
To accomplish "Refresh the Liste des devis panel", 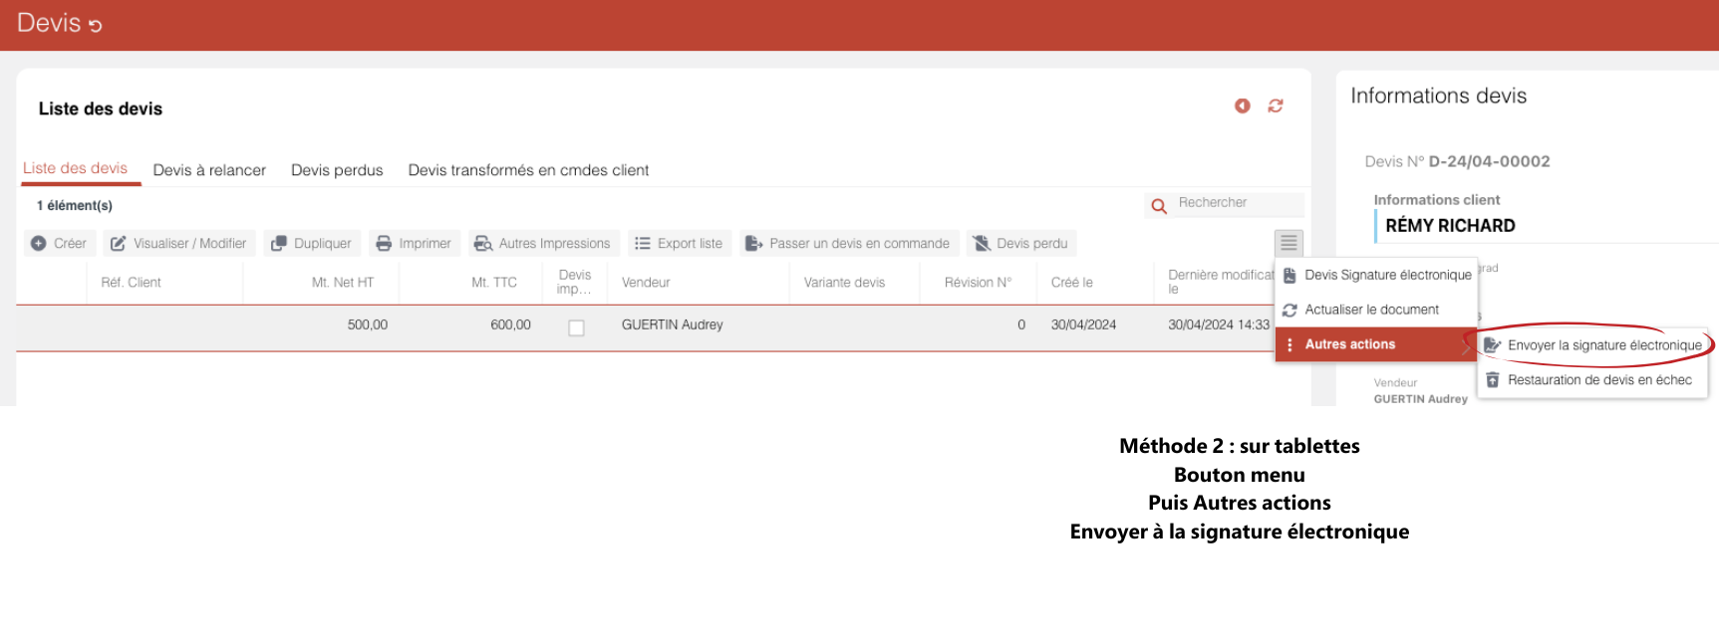I will 1276,106.
